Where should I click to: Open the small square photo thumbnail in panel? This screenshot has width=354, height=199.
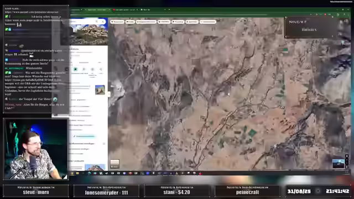pyautogui.click(x=100, y=90)
